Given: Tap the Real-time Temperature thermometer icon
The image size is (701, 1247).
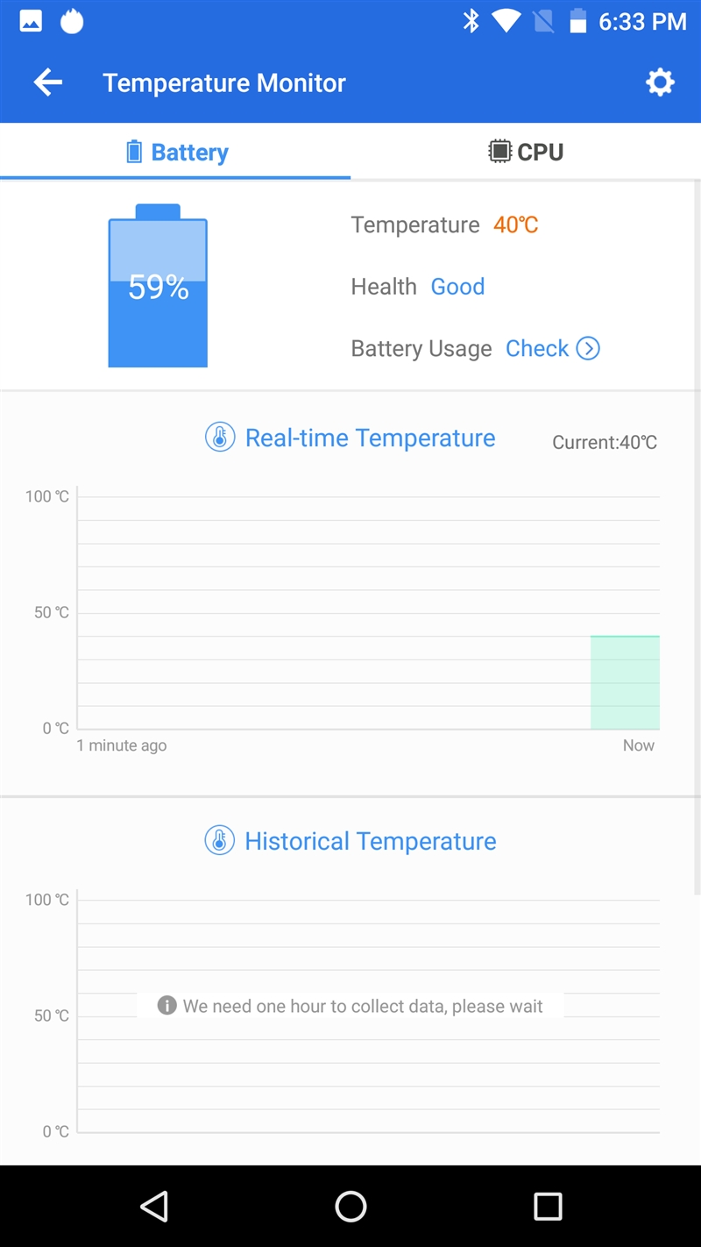Looking at the screenshot, I should (x=220, y=438).
